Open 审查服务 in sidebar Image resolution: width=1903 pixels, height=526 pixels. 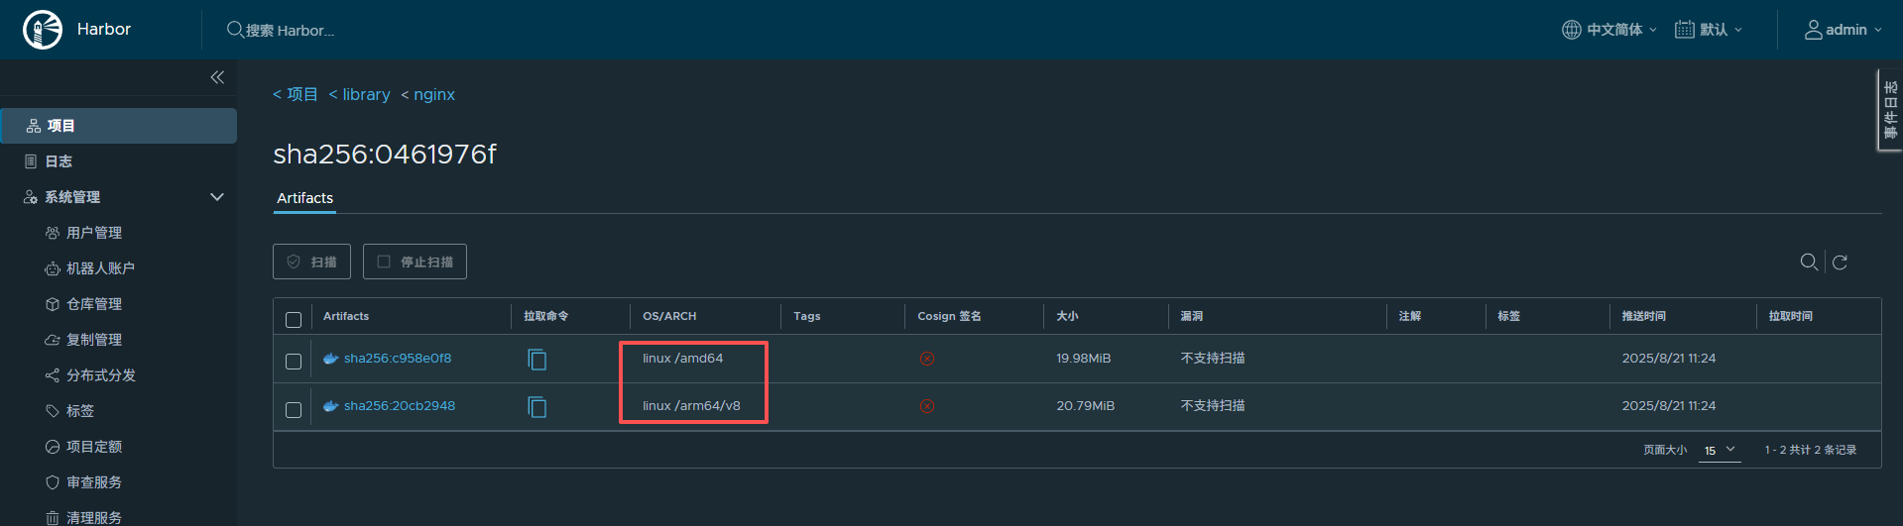point(94,482)
